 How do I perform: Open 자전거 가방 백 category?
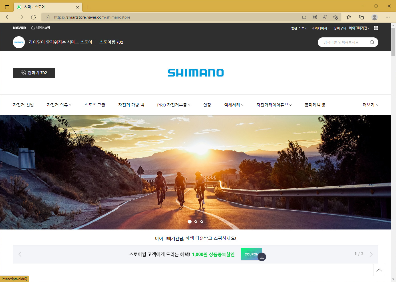[x=131, y=105]
